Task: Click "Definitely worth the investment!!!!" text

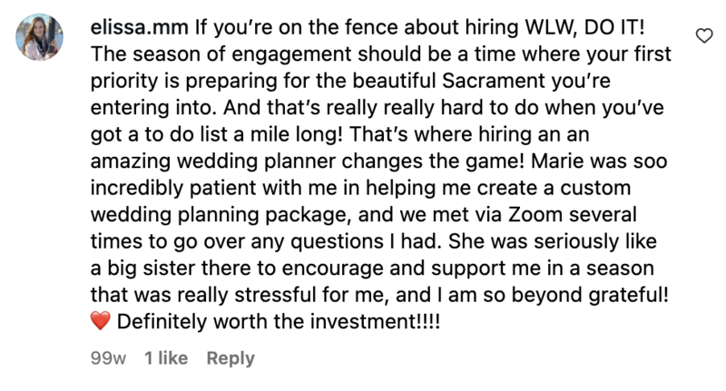Action: click(x=280, y=322)
